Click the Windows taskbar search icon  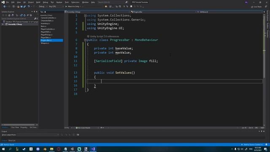10,149
